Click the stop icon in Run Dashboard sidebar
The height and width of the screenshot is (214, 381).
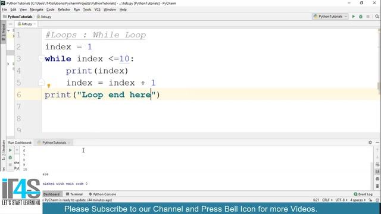[10, 165]
